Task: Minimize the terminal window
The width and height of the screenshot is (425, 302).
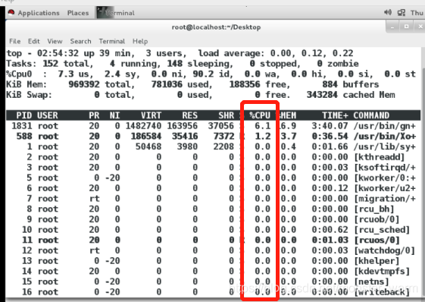Action: point(392,27)
